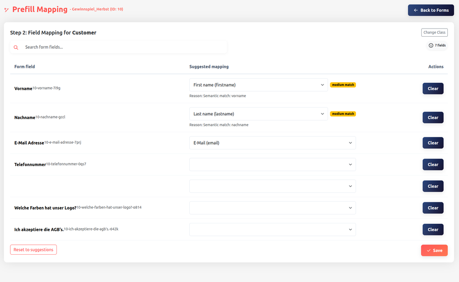Click the Reason: Semantic match: nachname text
The width and height of the screenshot is (459, 282).
click(x=219, y=125)
